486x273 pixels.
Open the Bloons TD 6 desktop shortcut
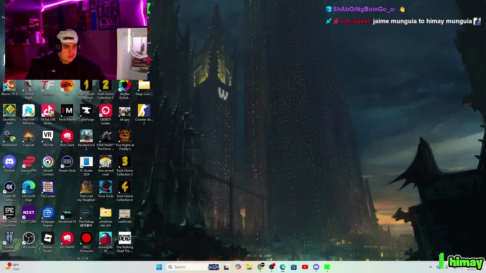click(x=9, y=88)
